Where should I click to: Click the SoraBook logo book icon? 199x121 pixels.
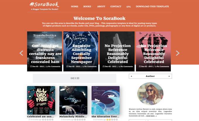pyautogui.click(x=32, y=4)
